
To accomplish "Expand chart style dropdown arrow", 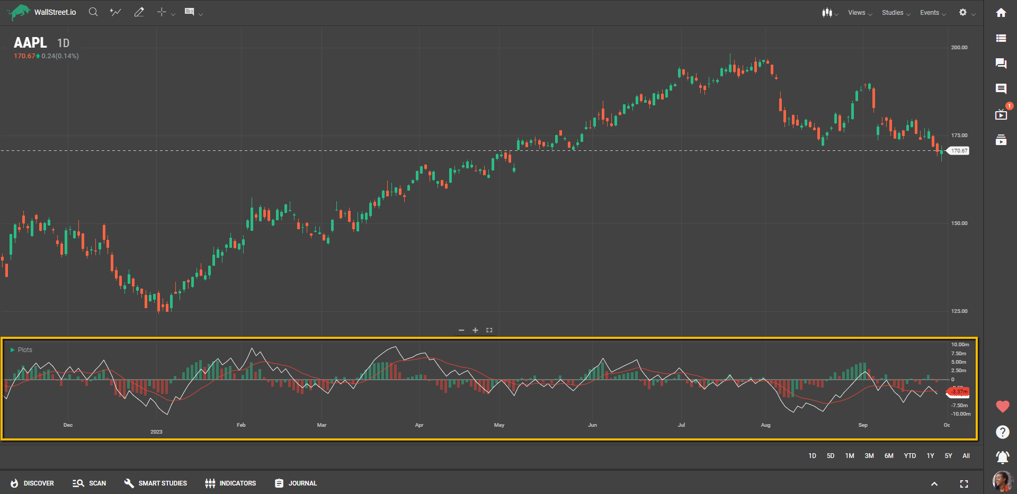I will 836,14.
